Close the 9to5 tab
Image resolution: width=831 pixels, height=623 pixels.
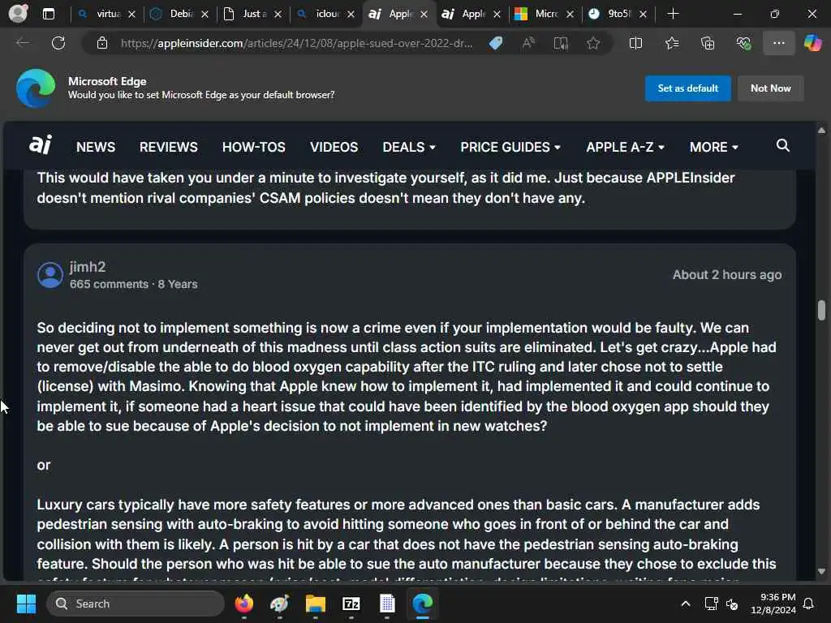643,15
